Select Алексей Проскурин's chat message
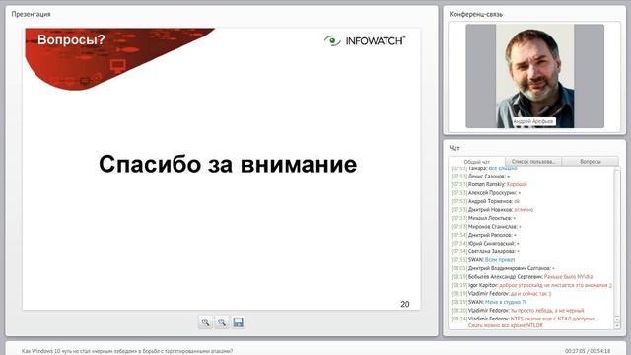This screenshot has height=355, width=631. 486,193
